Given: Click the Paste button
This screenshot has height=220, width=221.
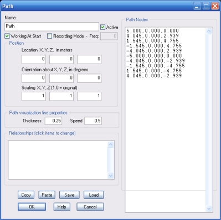Looking at the screenshot, I should click(x=47, y=195).
